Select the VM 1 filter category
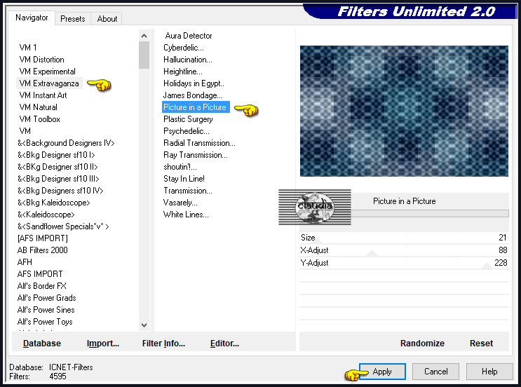 (x=28, y=48)
